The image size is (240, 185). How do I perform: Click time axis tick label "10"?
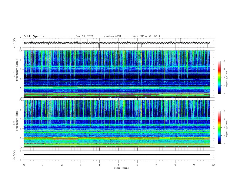(213, 165)
